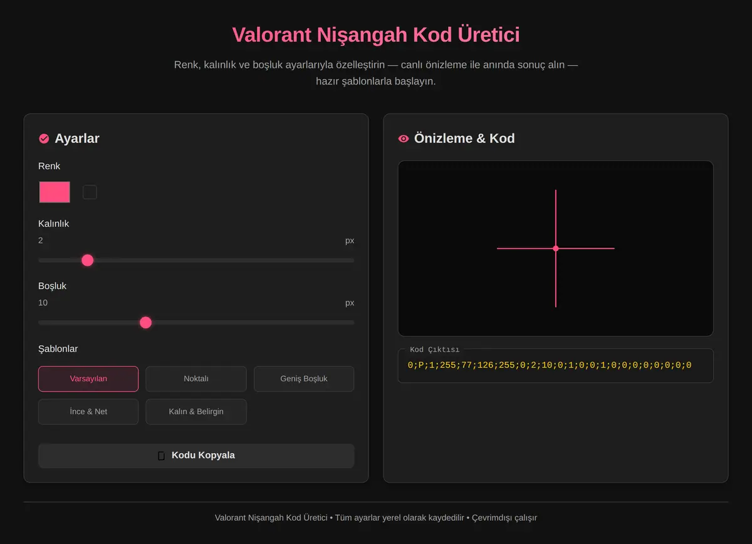
Task: Apply the Kalın & Belirgin preset
Action: click(x=196, y=412)
